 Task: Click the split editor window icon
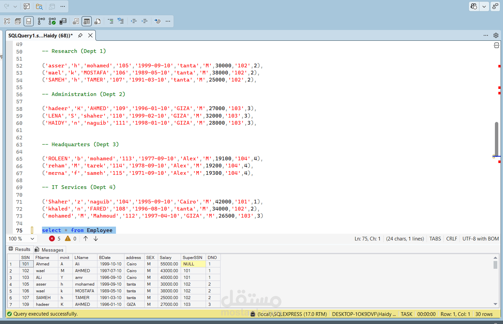point(497,45)
